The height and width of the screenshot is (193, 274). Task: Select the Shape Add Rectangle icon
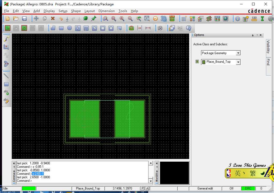[61, 28]
